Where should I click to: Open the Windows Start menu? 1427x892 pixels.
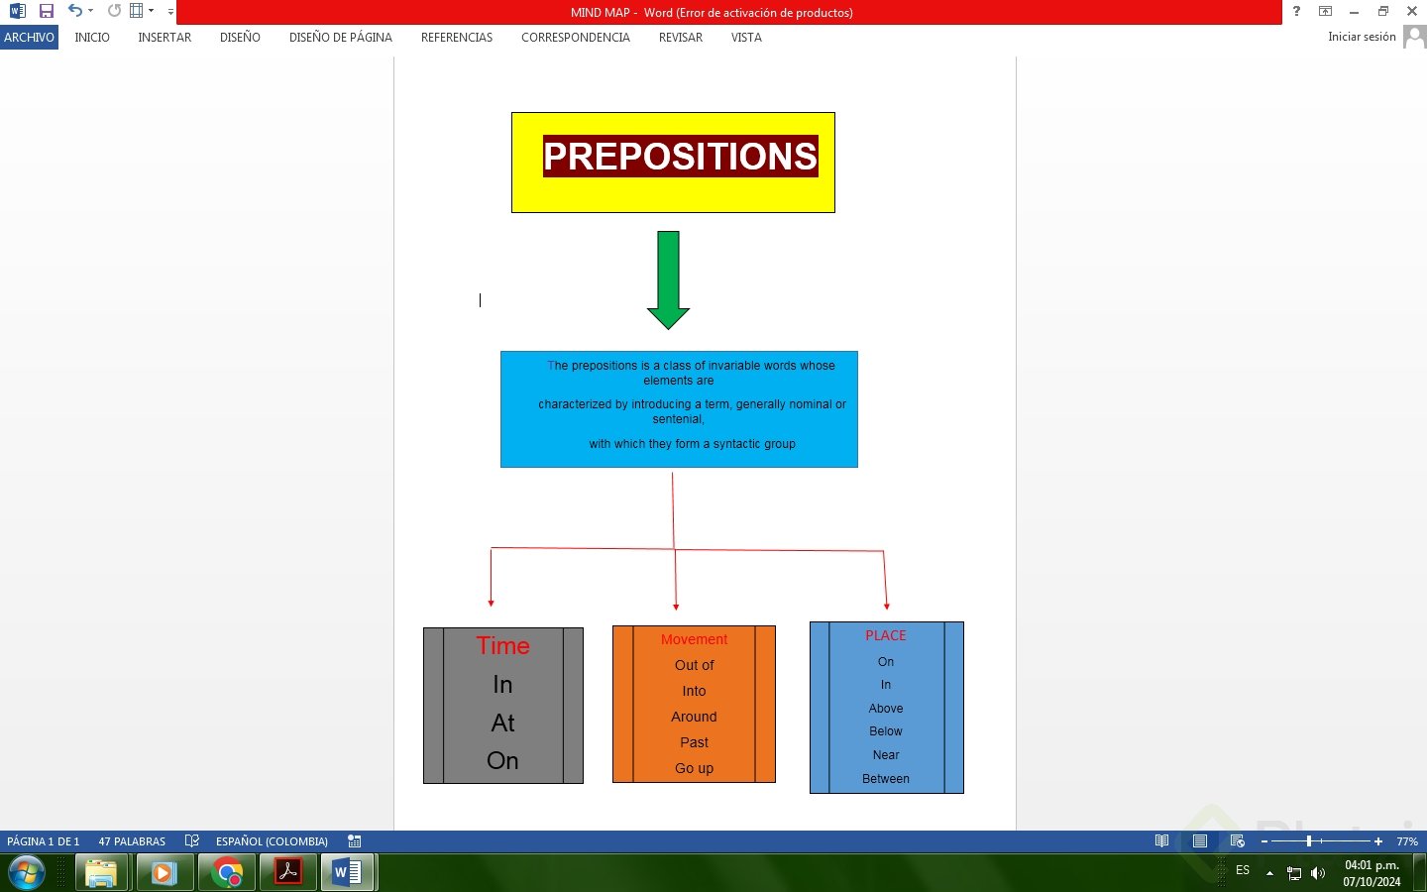(x=27, y=873)
